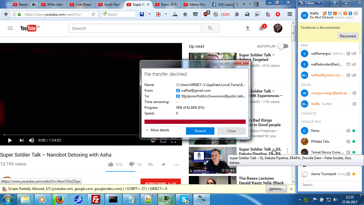
Task: Click the browser home toolbar icon
Action: [185, 14]
